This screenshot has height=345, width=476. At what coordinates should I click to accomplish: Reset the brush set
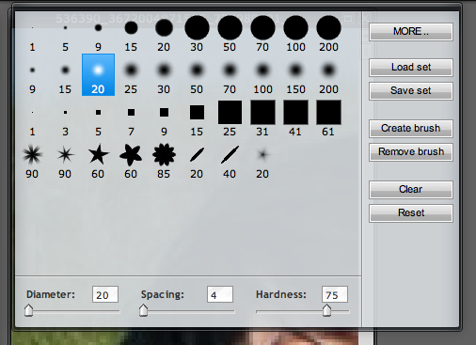(x=411, y=213)
